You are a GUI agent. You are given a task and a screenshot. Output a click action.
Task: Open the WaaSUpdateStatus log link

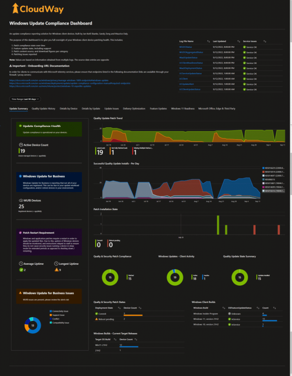189,58
